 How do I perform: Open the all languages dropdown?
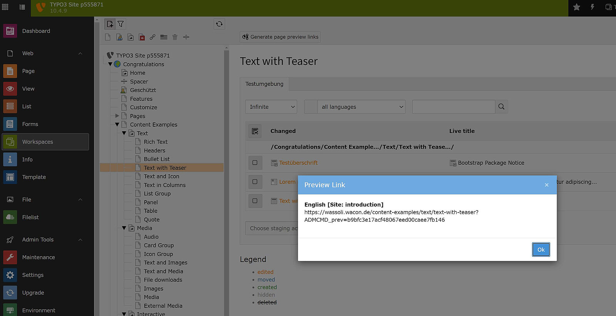[362, 107]
